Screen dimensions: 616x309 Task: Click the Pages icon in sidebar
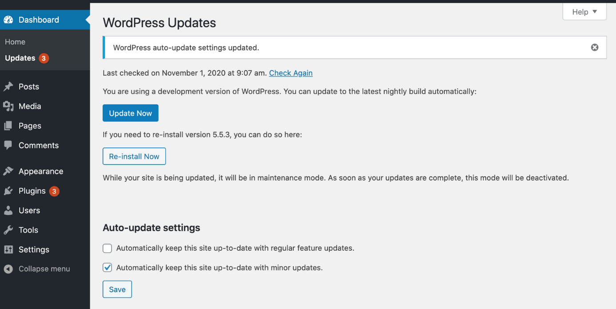pyautogui.click(x=8, y=126)
